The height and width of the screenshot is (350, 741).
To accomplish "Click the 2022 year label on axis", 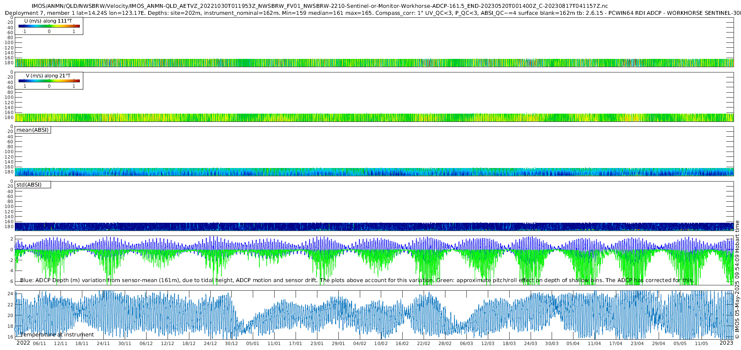I will [x=23, y=343].
